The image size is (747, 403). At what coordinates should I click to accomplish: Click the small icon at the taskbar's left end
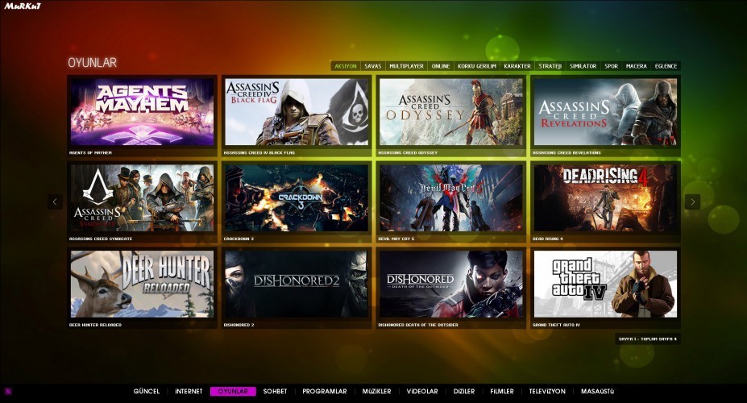[x=8, y=392]
